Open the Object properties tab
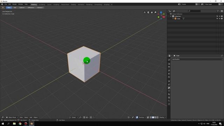Viewport: 224px width, 126px height. [x=169, y=81]
